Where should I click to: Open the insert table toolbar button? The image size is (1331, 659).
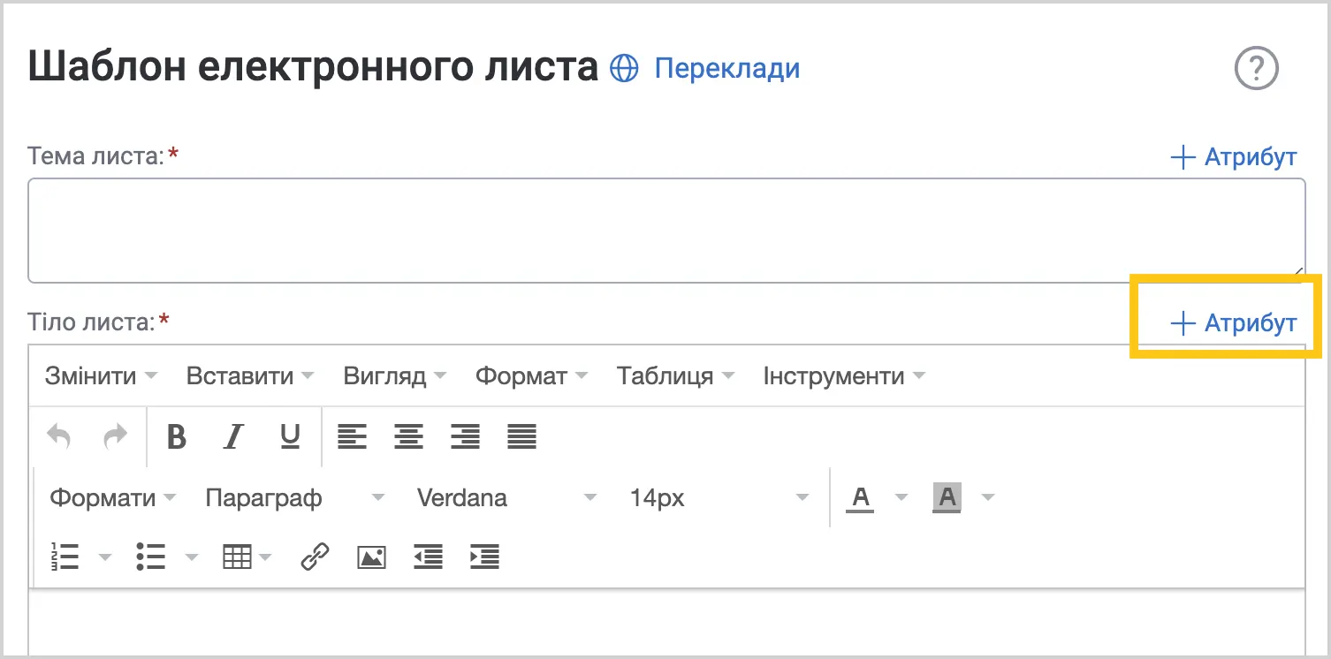247,557
